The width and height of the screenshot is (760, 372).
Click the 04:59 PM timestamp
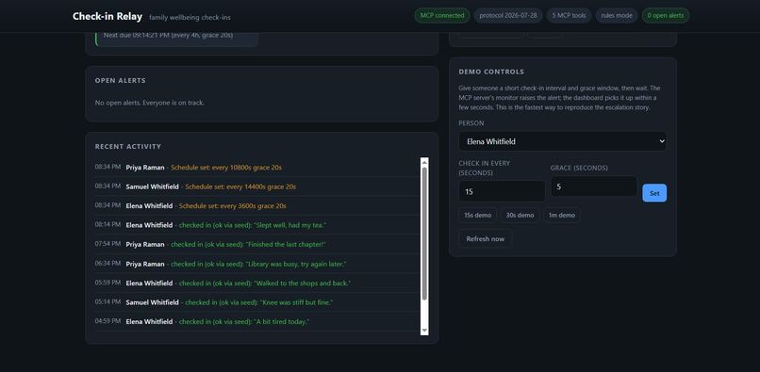tap(107, 320)
